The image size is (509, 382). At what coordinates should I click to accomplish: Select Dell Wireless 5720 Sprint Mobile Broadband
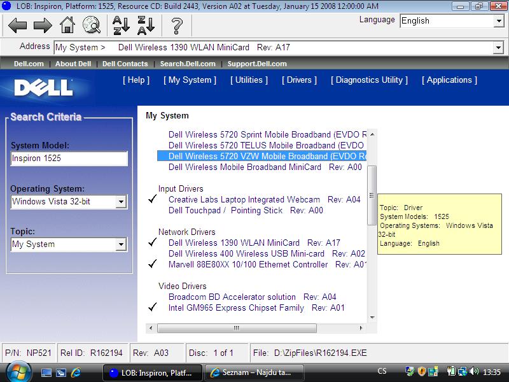click(267, 134)
